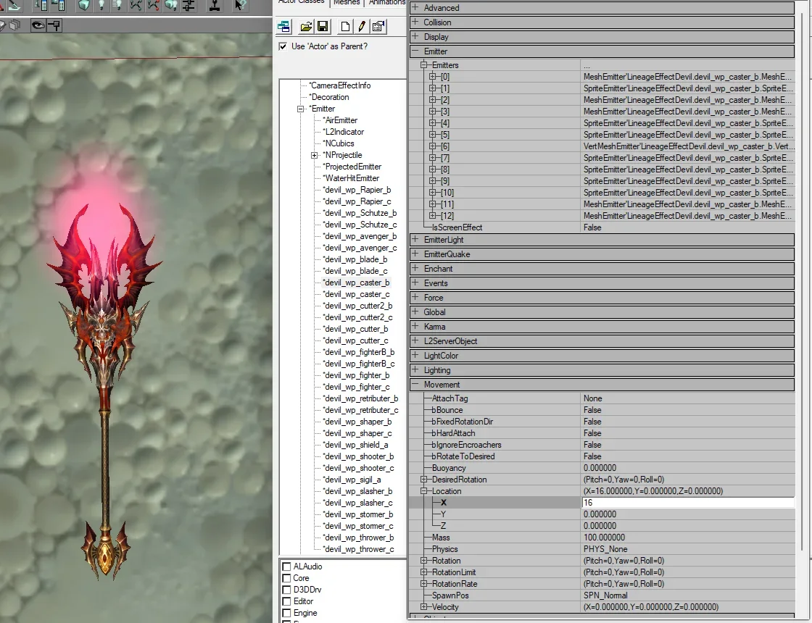Edit the Location X value field
The width and height of the screenshot is (812, 623).
point(688,503)
